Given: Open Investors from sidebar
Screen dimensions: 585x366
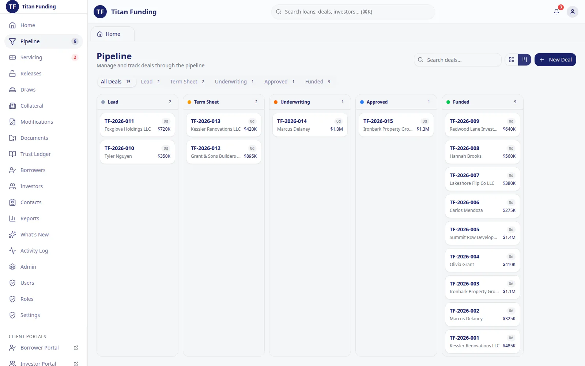Looking at the screenshot, I should [x=44, y=186].
